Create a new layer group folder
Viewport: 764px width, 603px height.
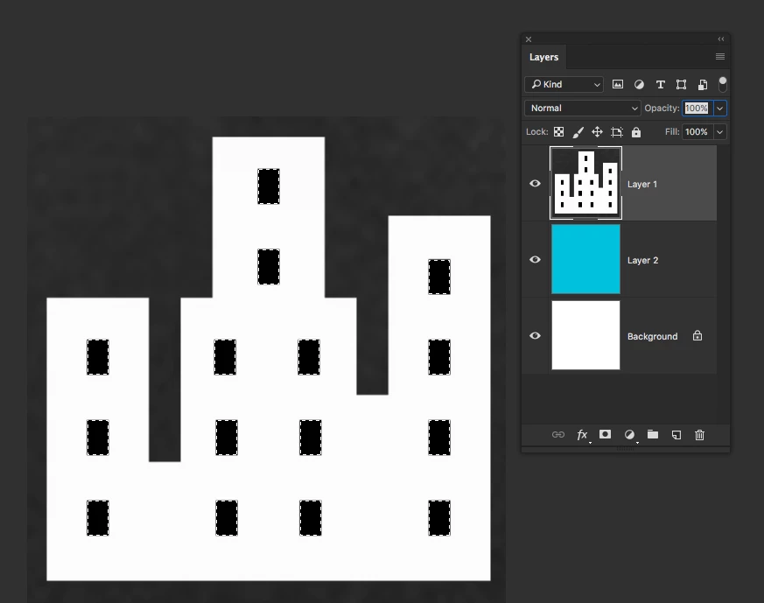click(x=653, y=434)
